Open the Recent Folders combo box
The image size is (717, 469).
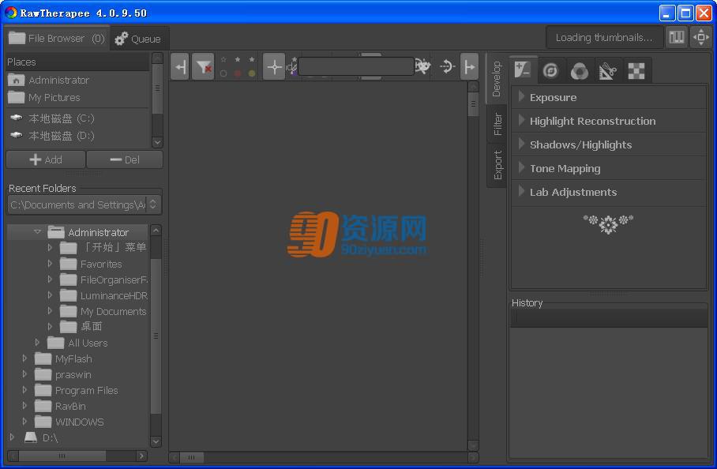(x=84, y=204)
